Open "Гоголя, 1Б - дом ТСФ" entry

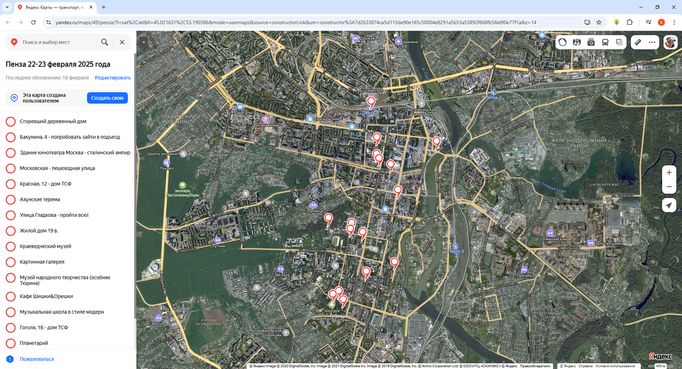(x=68, y=328)
